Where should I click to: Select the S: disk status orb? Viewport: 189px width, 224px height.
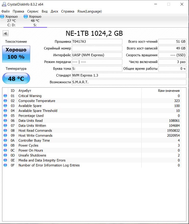tap(26, 16)
